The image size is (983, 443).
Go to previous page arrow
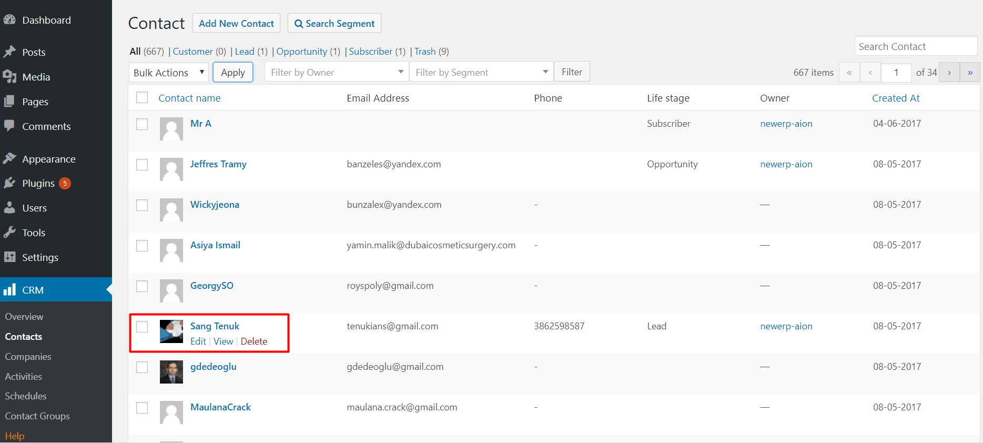(x=870, y=72)
